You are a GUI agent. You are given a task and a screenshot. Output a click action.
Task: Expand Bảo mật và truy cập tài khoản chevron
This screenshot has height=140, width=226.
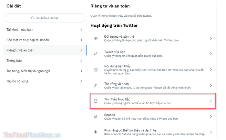(x=81, y=40)
